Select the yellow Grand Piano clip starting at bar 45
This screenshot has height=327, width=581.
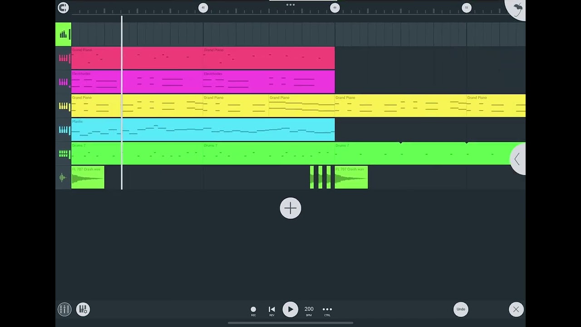(x=236, y=106)
